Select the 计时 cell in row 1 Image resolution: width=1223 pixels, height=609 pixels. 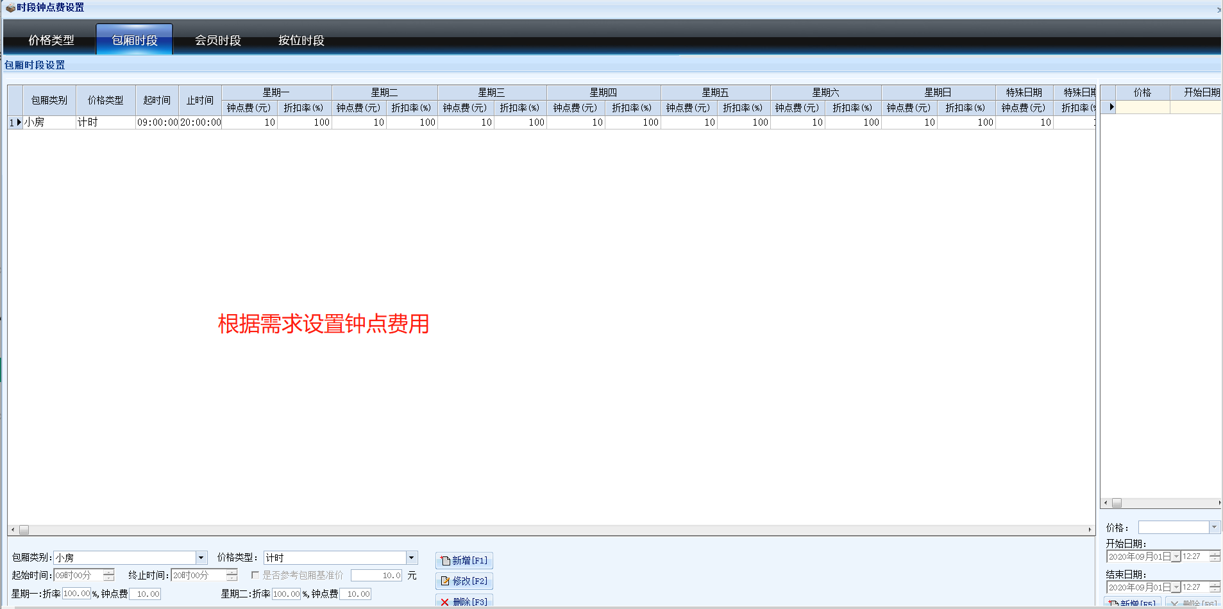click(x=106, y=122)
